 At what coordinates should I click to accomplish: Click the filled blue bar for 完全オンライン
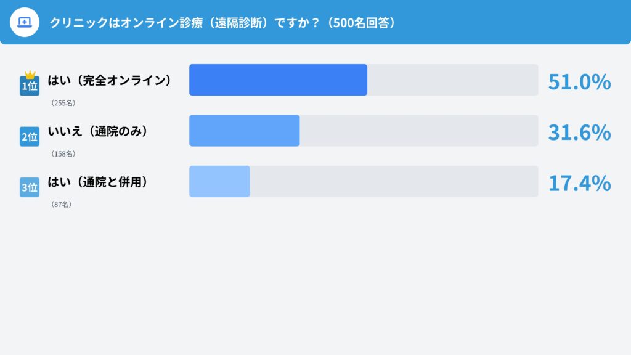(278, 80)
